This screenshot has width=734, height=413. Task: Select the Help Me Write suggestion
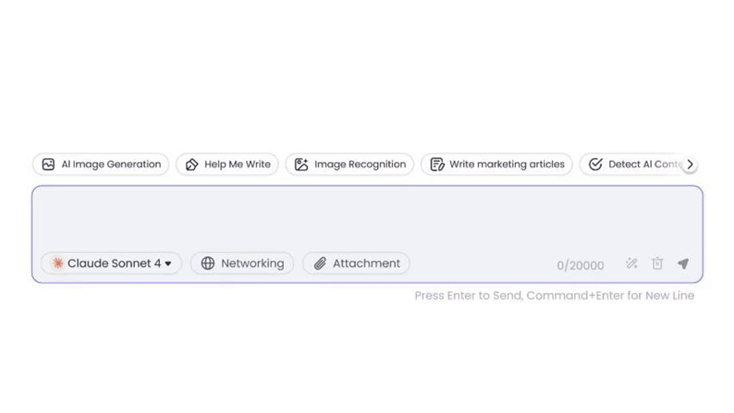pos(227,165)
